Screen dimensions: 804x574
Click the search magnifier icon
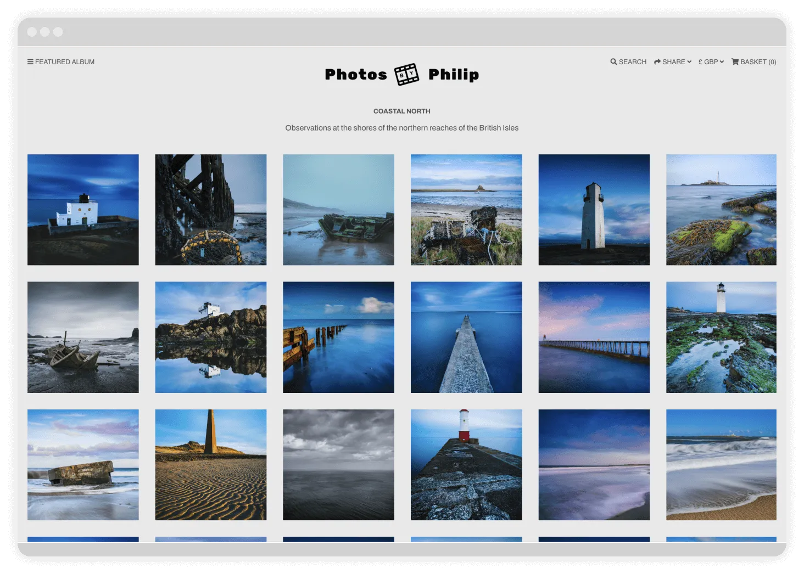(613, 62)
